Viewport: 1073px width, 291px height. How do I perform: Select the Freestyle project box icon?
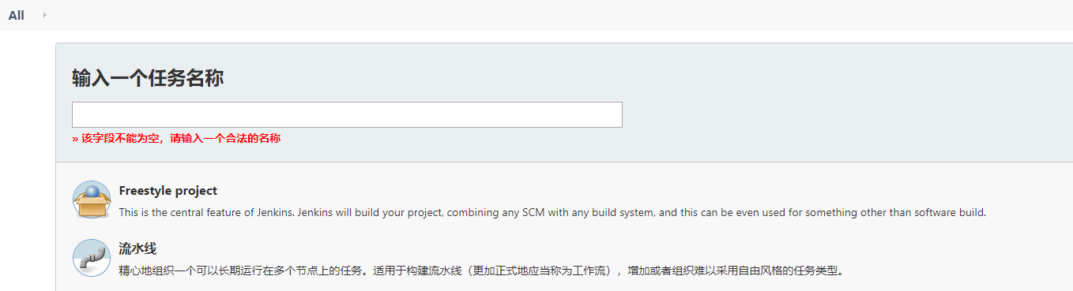[x=92, y=200]
